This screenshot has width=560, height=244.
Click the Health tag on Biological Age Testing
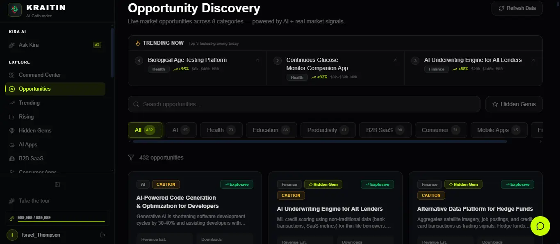click(x=159, y=69)
